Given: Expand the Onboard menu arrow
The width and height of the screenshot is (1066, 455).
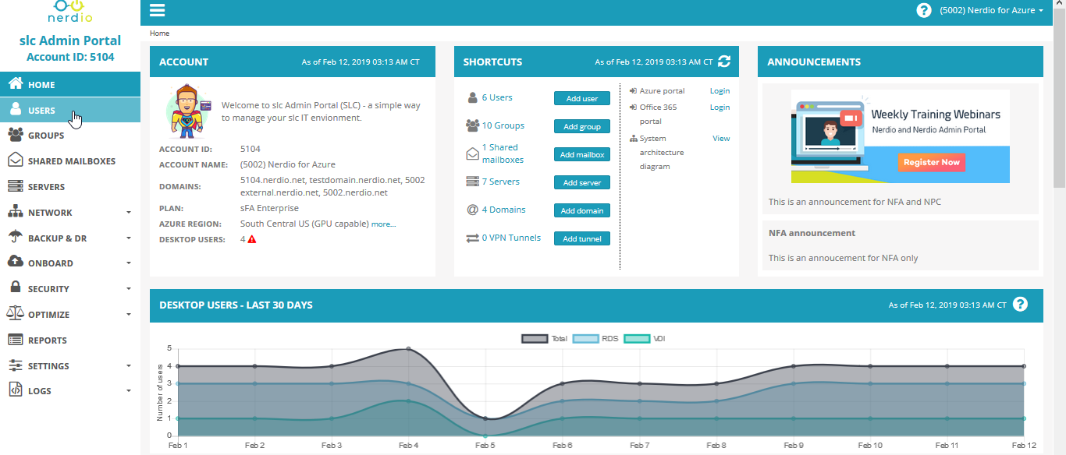Looking at the screenshot, I should [129, 263].
